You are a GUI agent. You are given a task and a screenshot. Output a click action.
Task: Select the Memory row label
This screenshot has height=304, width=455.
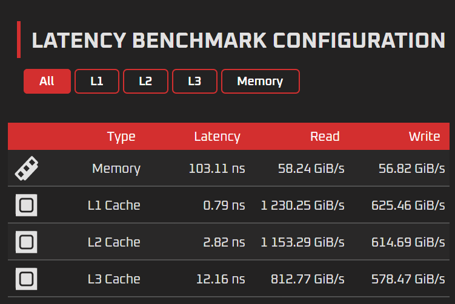(116, 169)
